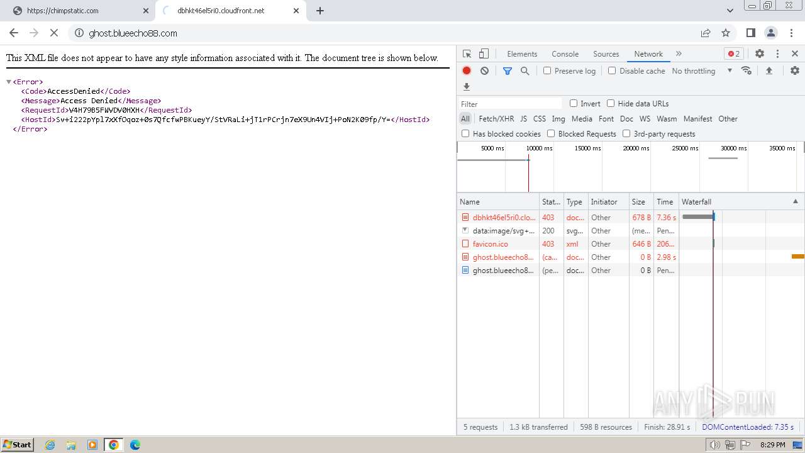This screenshot has width=805, height=453.
Task: Open the system tray volume icon
Action: tap(715, 445)
